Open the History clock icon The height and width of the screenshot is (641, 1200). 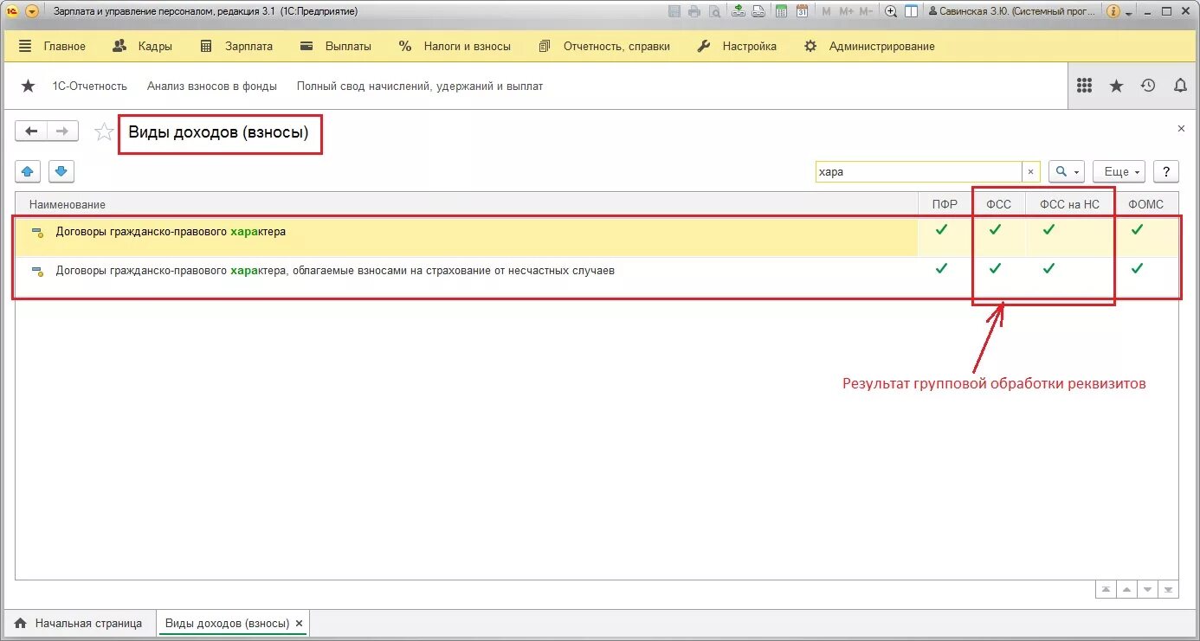point(1148,86)
